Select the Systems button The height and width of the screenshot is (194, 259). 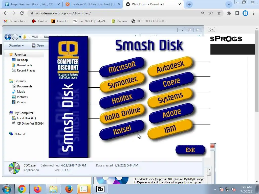click(x=170, y=98)
